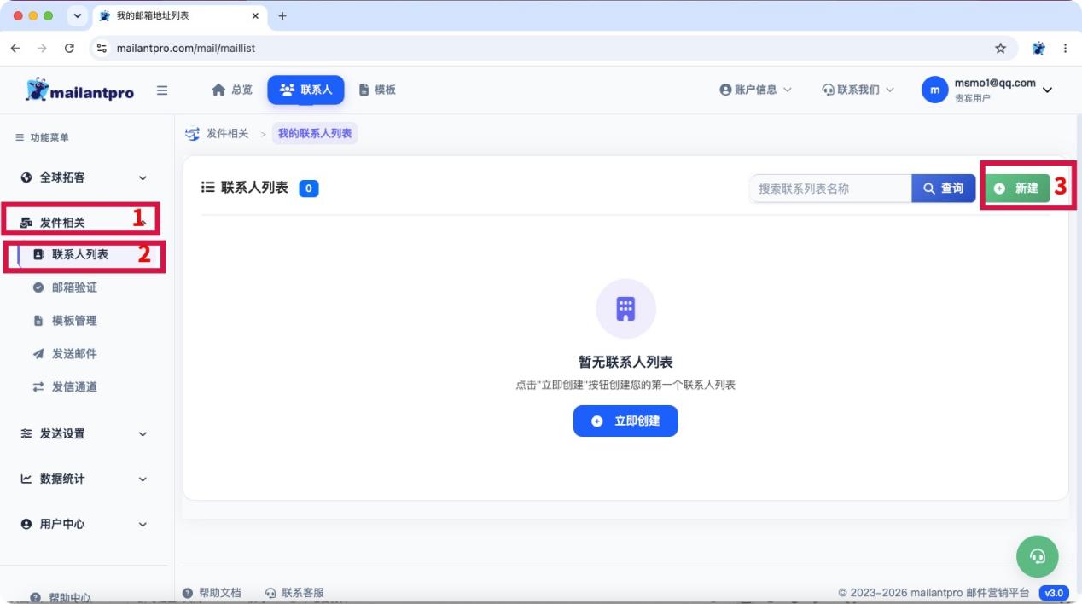Click the browser extension icon in toolbar
This screenshot has width=1082, height=604.
[1038, 49]
